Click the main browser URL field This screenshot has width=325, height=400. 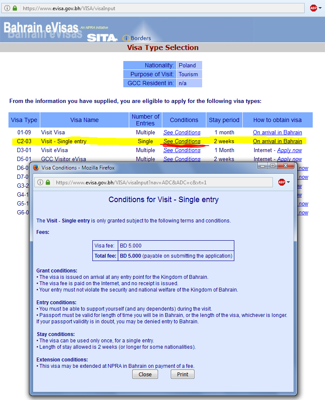(x=153, y=8)
